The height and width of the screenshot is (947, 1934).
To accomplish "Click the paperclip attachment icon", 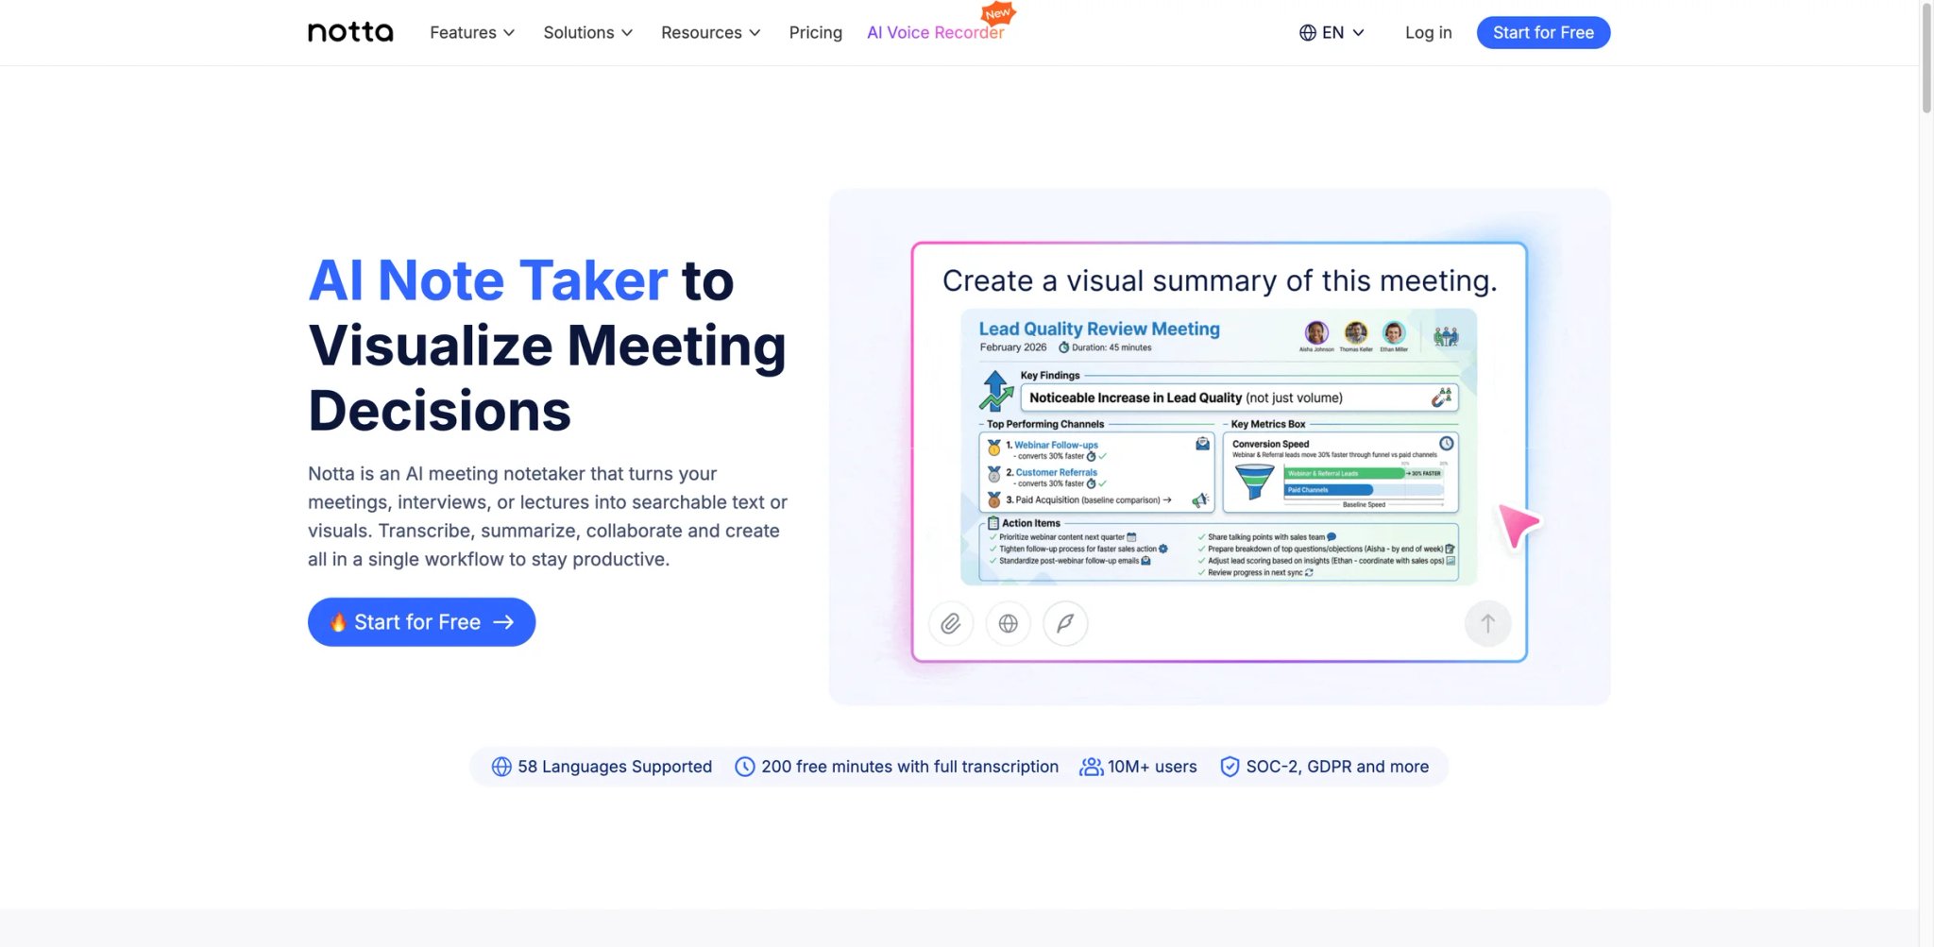I will click(951, 623).
